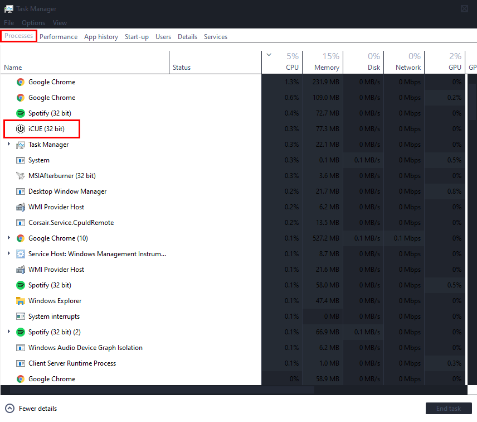This screenshot has height=422, width=477.
Task: Open the View menu
Action: pos(60,23)
